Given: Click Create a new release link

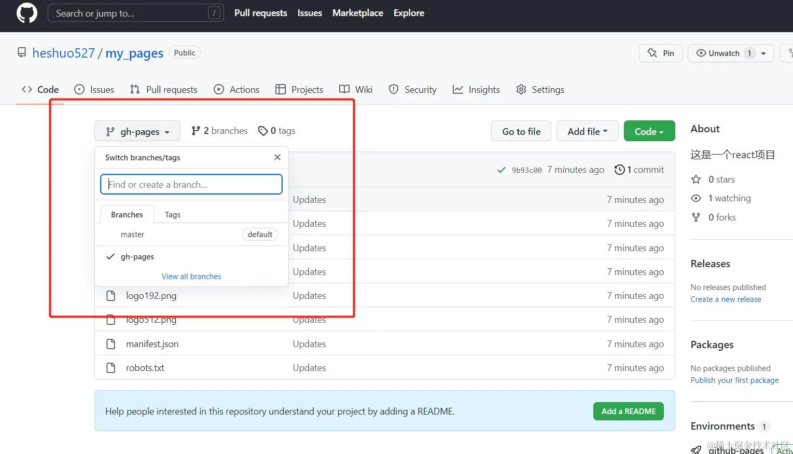Looking at the screenshot, I should 726,299.
